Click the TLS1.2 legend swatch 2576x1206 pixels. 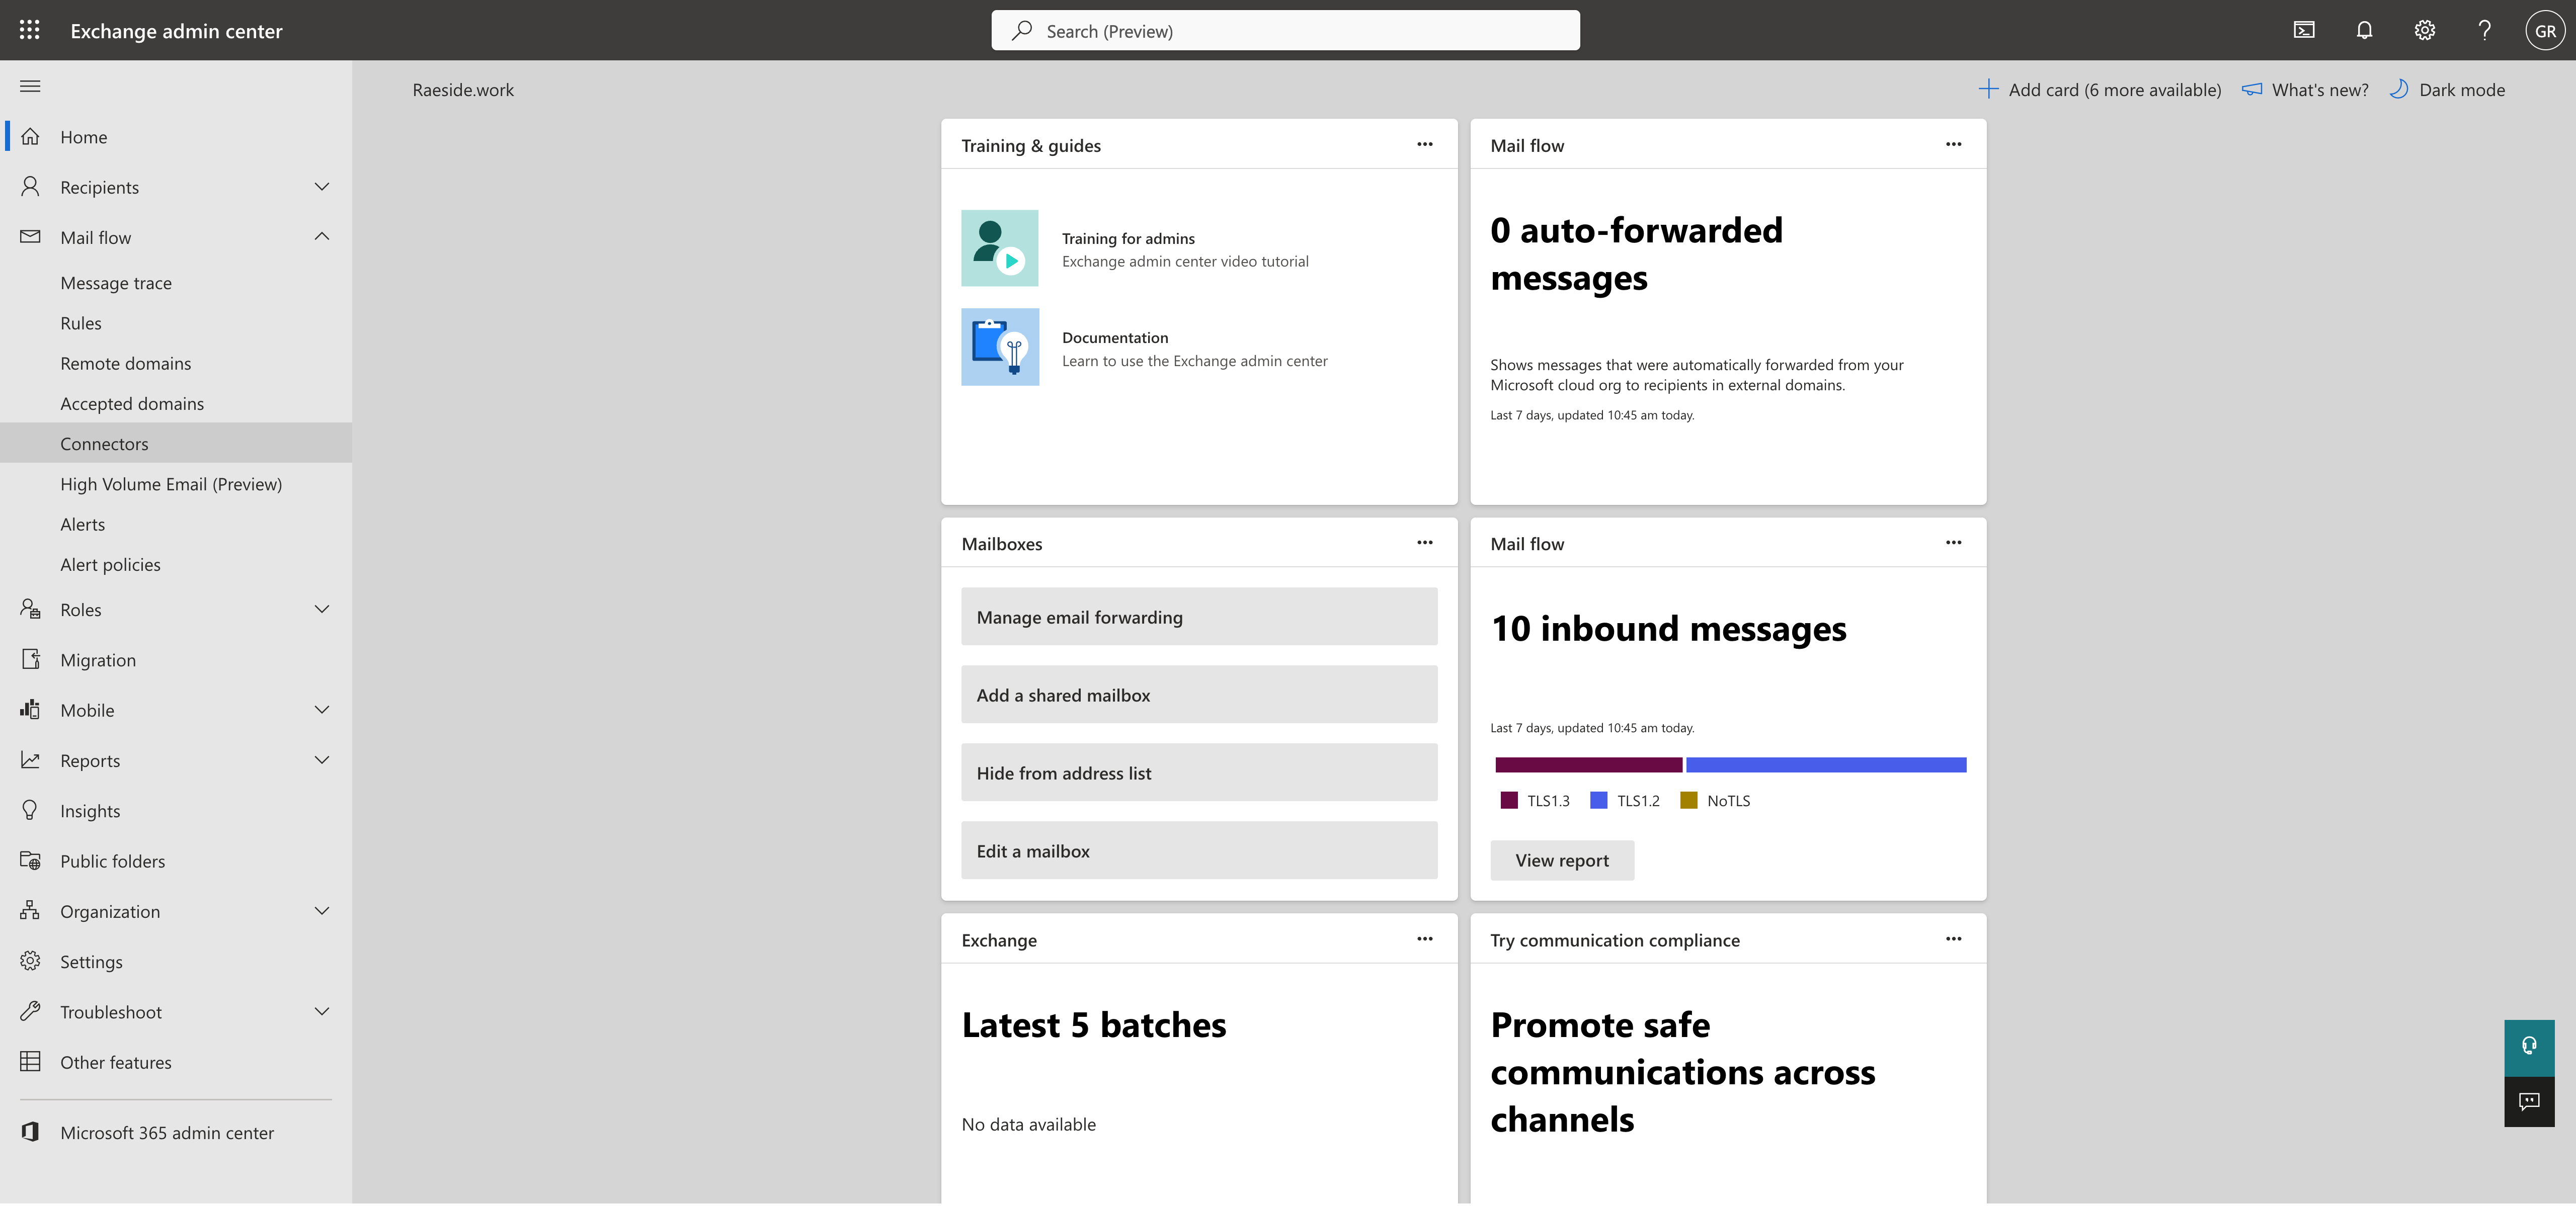[1598, 800]
